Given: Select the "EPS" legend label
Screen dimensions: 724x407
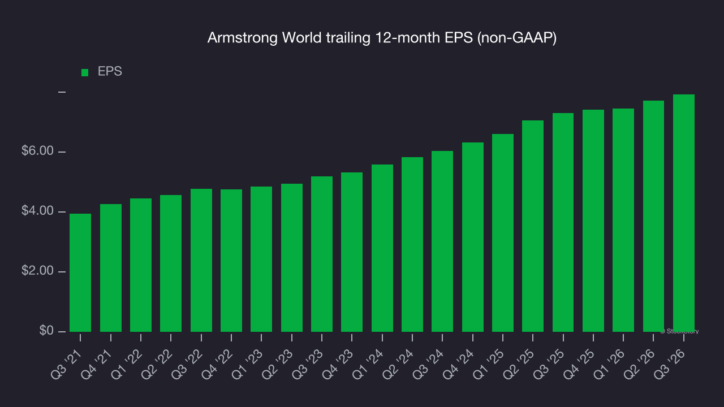Looking at the screenshot, I should click(110, 72).
